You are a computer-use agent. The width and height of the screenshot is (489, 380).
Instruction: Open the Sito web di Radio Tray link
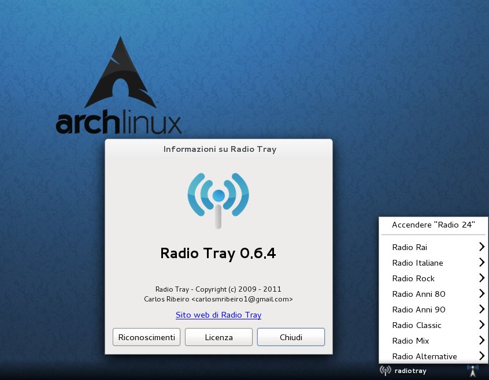point(218,315)
